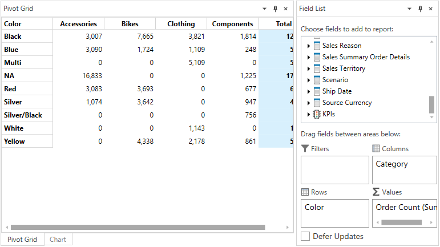The width and height of the screenshot is (440, 247).
Task: Click the Color header in pivot grid
Action: point(27,24)
